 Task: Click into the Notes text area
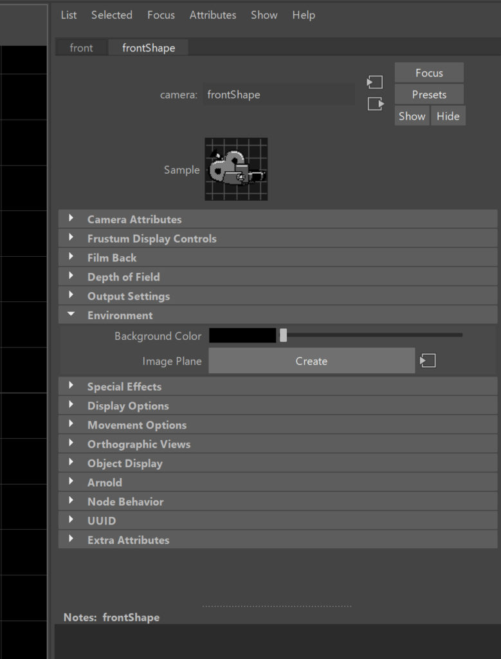278,642
